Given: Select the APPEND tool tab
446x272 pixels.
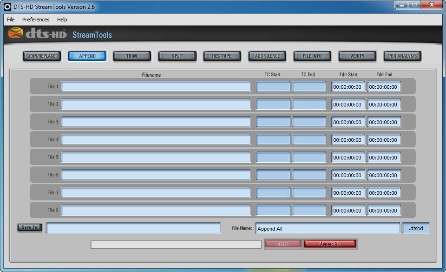Looking at the screenshot, I should [x=87, y=56].
